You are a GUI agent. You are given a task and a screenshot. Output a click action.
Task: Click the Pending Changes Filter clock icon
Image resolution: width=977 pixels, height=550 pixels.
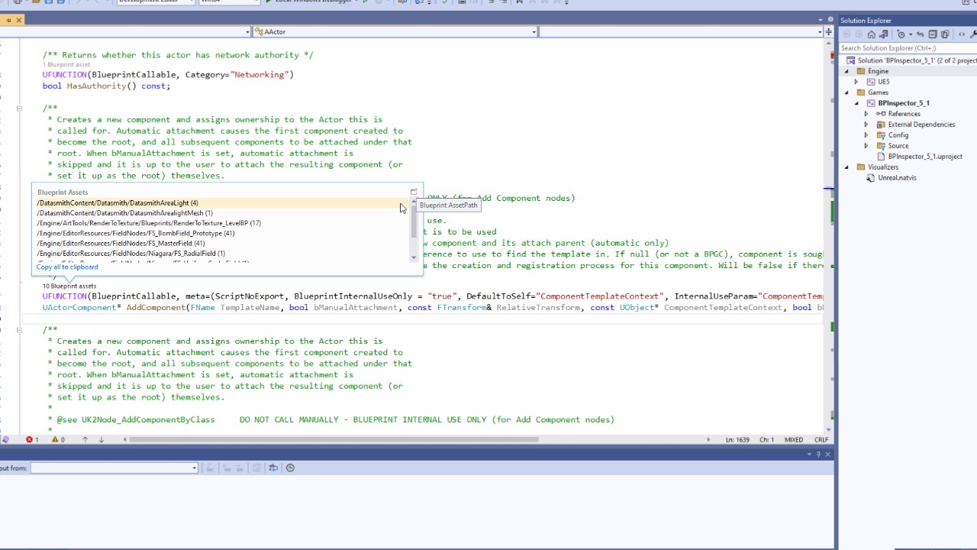point(901,34)
